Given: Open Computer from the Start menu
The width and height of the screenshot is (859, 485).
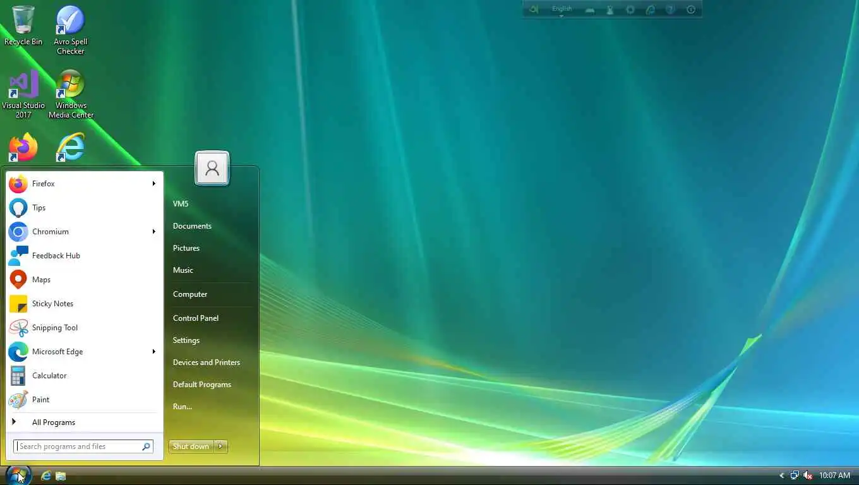Looking at the screenshot, I should (x=190, y=294).
